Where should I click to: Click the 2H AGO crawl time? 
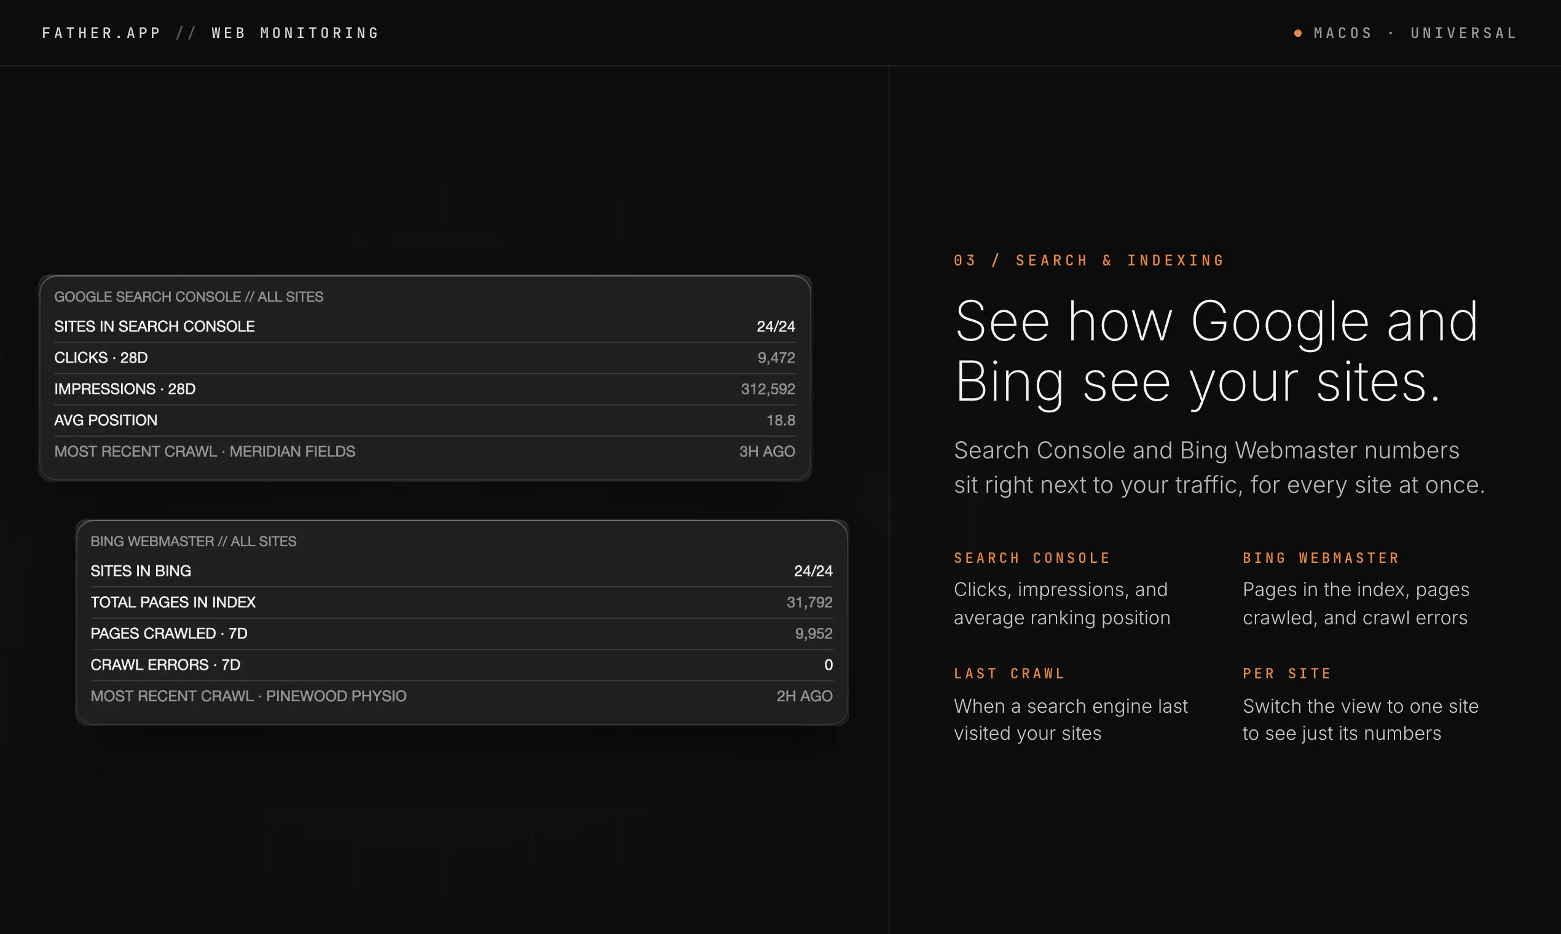point(804,696)
